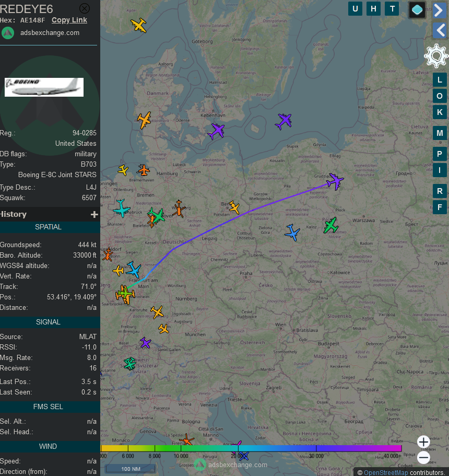This screenshot has width=449, height=476.
Task: Select the cyan aircraft near Osnabrück
Action: tap(122, 208)
